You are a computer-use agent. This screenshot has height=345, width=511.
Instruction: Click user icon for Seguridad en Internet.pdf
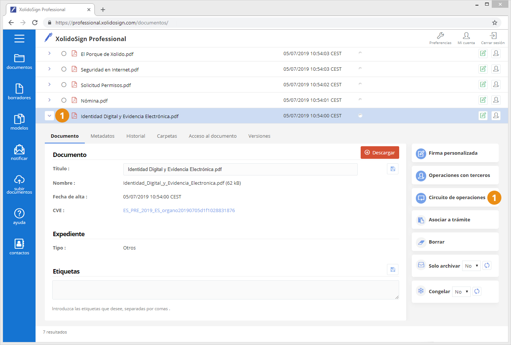496,69
